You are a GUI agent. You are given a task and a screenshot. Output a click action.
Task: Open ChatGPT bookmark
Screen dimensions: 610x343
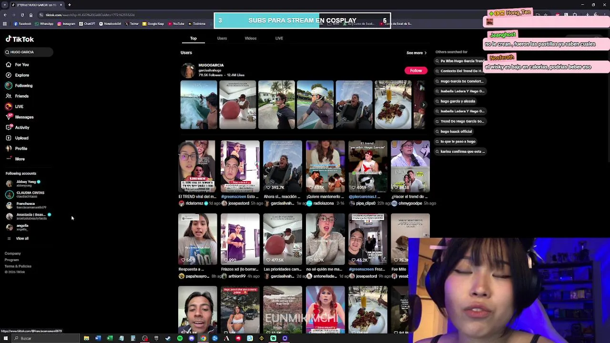tap(87, 23)
